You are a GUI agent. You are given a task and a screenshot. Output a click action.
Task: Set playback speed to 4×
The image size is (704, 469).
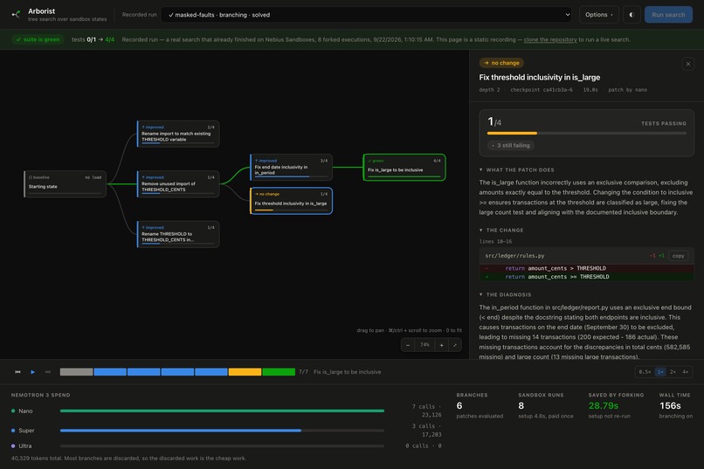[685, 371]
